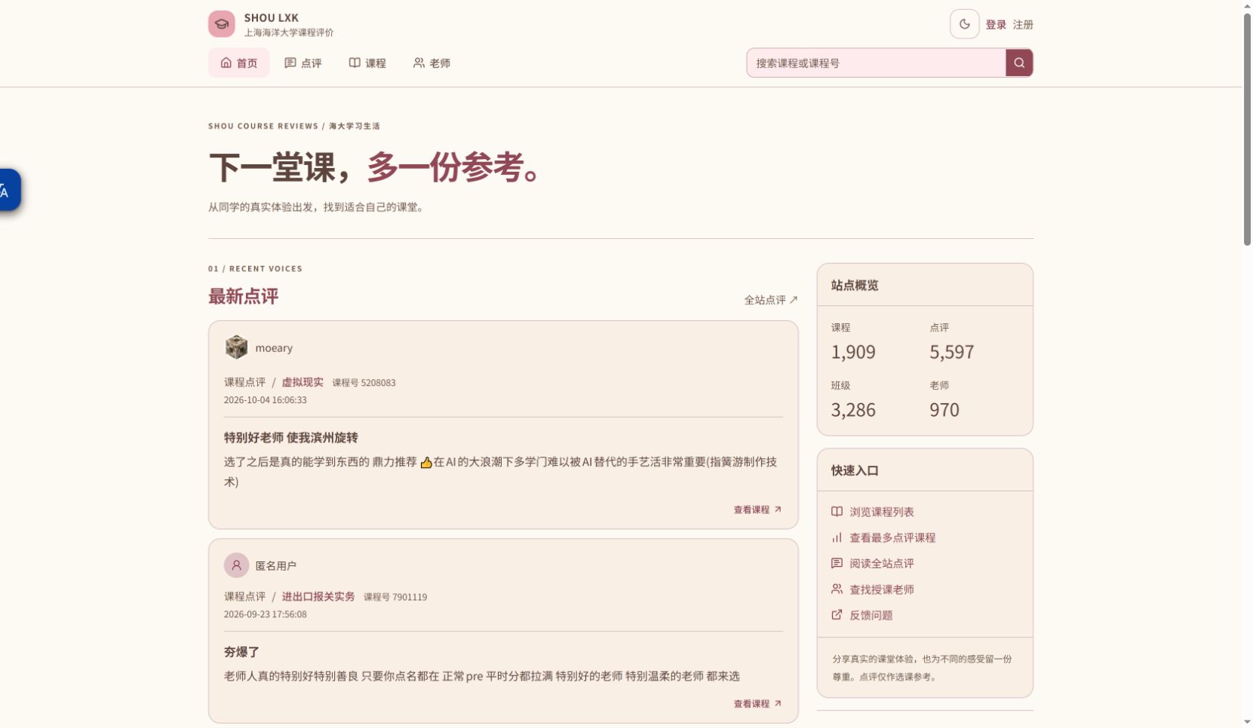Screen dimensions: 1253x728
Task: Click the review title 特别好老师 使我滨州旋转
Action: pyautogui.click(x=291, y=438)
